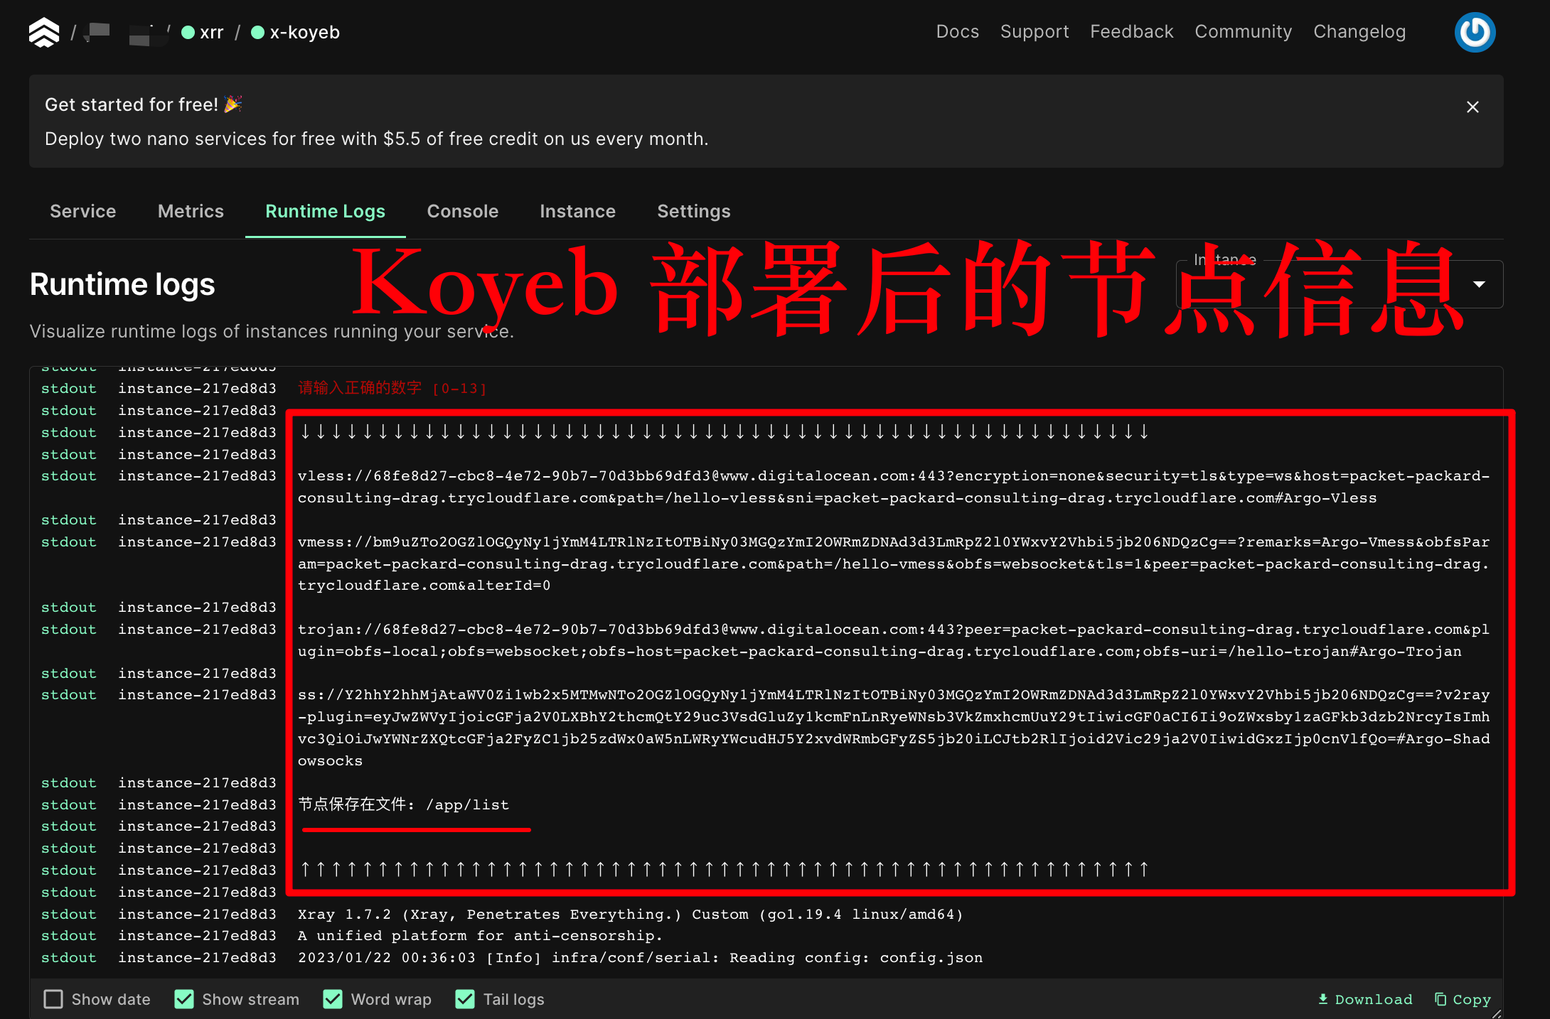Screen dimensions: 1550x1019
Task: Click the trojan:// node link text
Action: coord(894,640)
